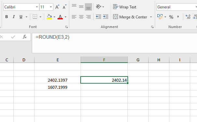Image resolution: width=197 pixels, height=122 pixels.
Task: Decrease indent
Action: pyautogui.click(x=98, y=17)
